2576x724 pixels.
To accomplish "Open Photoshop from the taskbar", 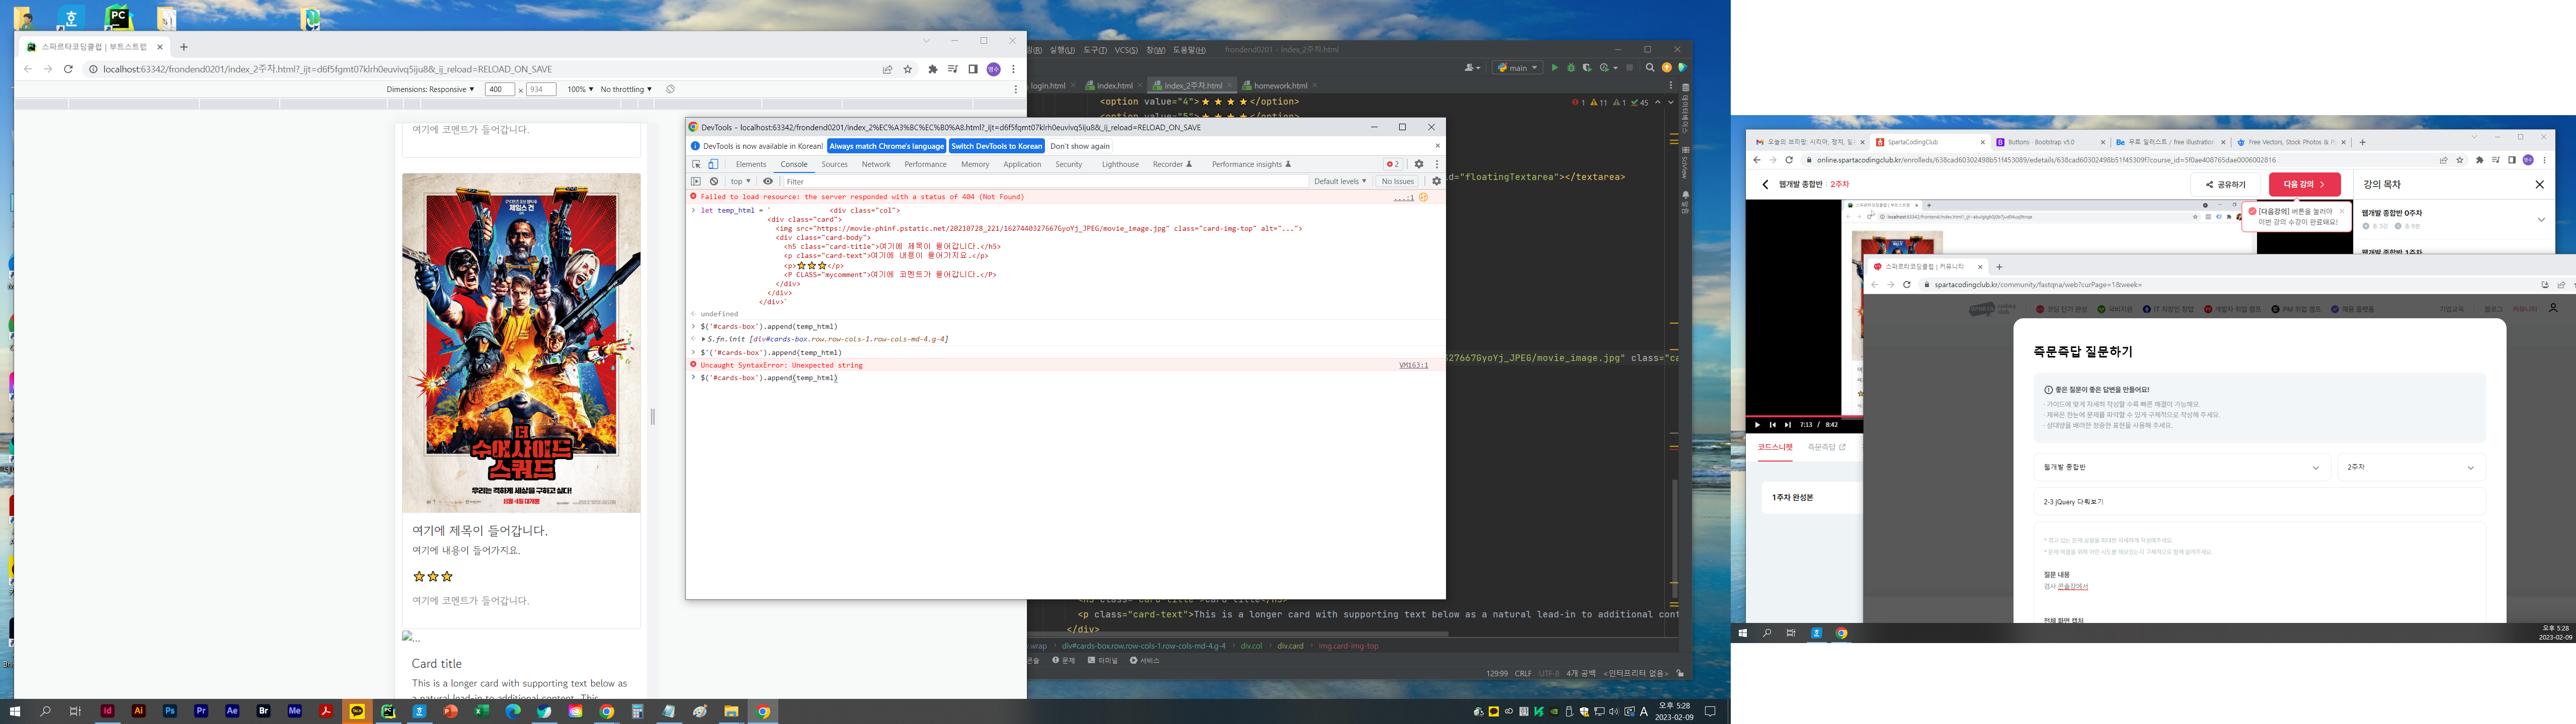I will pos(170,711).
